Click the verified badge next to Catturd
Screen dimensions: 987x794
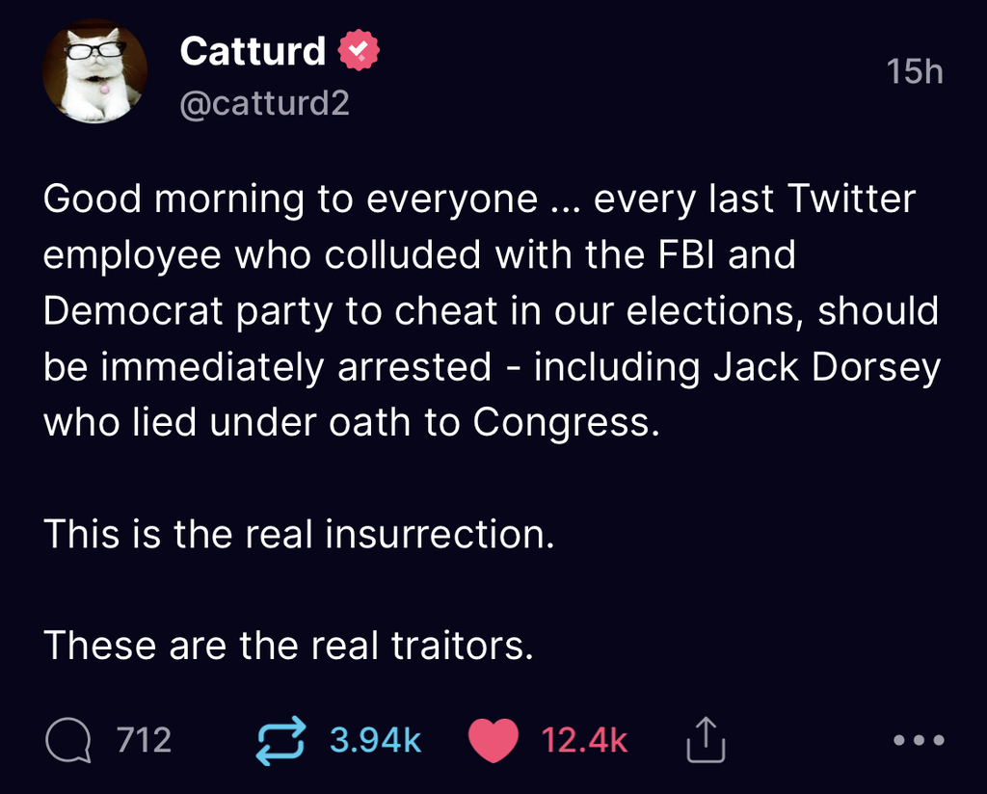tap(360, 51)
